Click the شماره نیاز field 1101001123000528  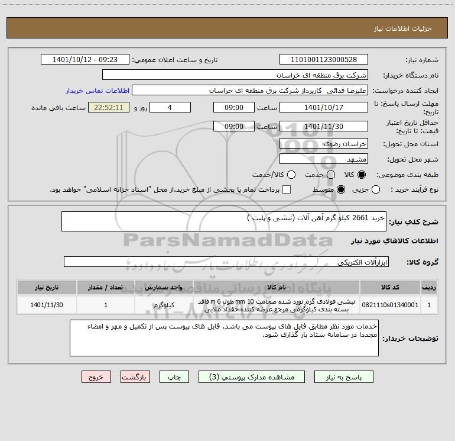pos(324,60)
